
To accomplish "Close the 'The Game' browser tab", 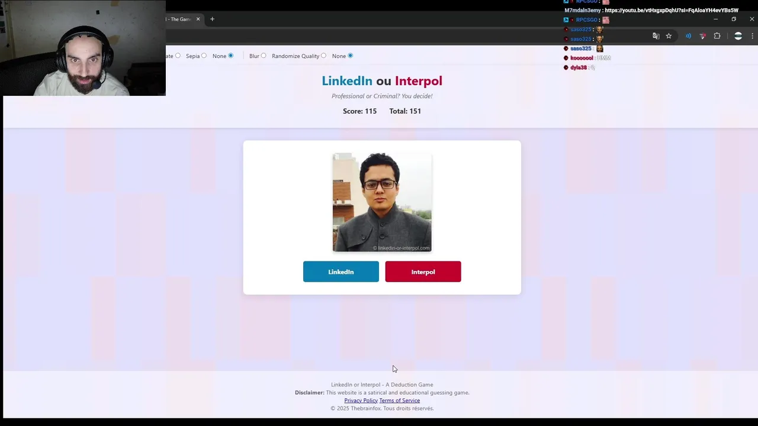I will pos(198,19).
